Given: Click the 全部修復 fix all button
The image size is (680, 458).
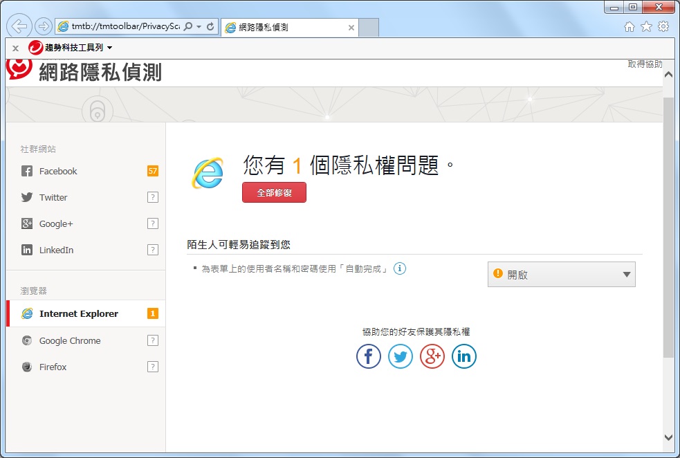Looking at the screenshot, I should click(x=274, y=192).
